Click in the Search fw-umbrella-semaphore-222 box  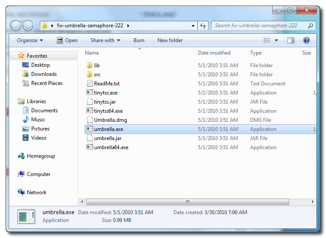(260, 26)
